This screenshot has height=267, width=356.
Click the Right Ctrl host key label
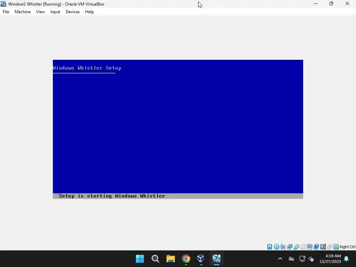[x=347, y=247]
